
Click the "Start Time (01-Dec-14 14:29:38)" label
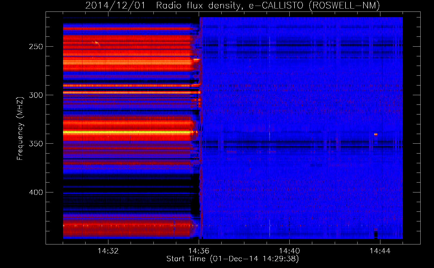233,259
